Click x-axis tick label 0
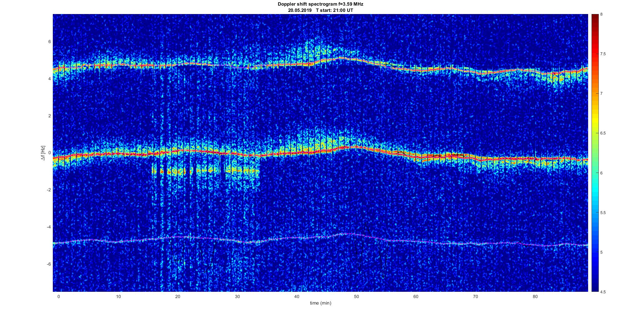Image resolution: width=625 pixels, height=313 pixels. pyautogui.click(x=58, y=296)
